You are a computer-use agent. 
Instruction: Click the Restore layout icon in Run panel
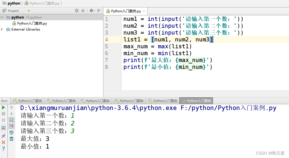3,128
